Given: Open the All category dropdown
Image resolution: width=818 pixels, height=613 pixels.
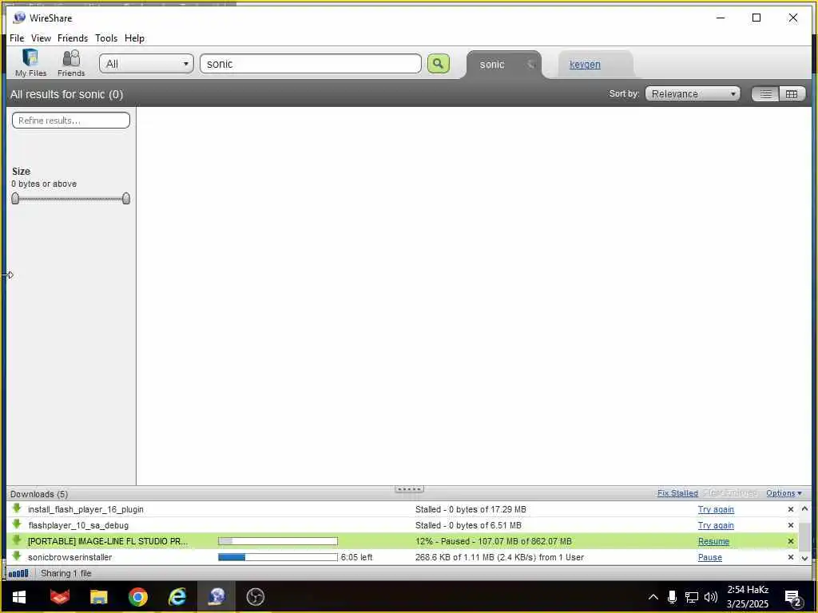Looking at the screenshot, I should click(x=146, y=64).
